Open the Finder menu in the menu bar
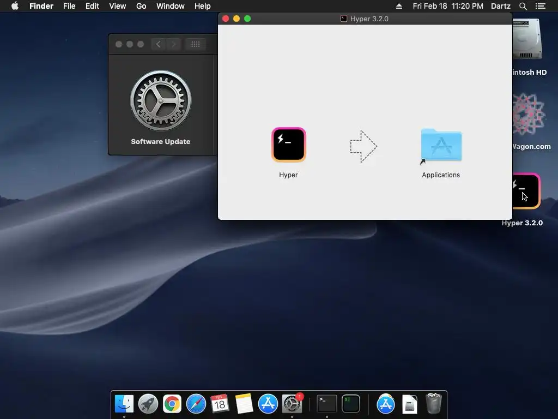This screenshot has width=558, height=419. (x=41, y=6)
